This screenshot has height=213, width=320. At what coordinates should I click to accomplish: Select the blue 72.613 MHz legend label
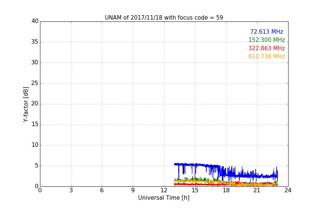[x=267, y=31]
